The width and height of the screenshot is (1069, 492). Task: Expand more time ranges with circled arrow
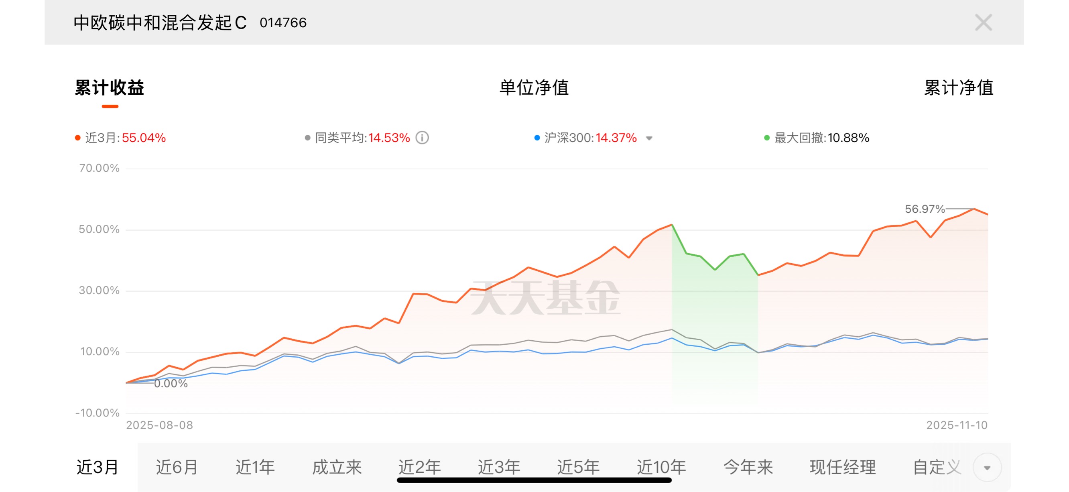[987, 468]
